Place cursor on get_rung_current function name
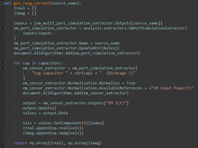The width and height of the screenshot is (198, 148). click(32, 3)
